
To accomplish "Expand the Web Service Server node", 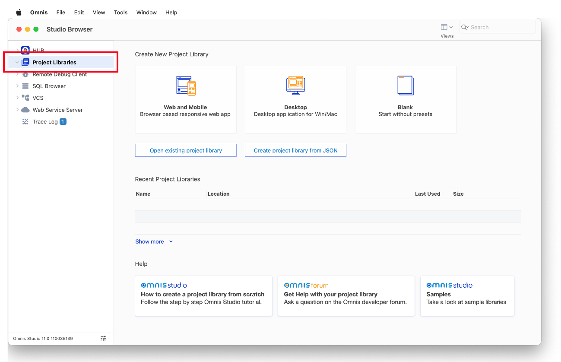I will (x=17, y=110).
